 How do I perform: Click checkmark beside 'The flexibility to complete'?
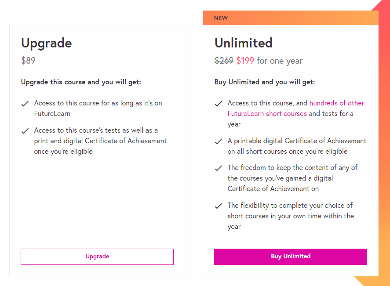coord(218,206)
